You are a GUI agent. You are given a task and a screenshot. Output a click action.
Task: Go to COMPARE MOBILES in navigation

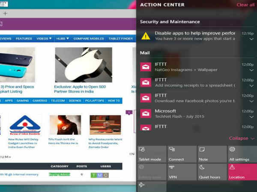[89, 39]
